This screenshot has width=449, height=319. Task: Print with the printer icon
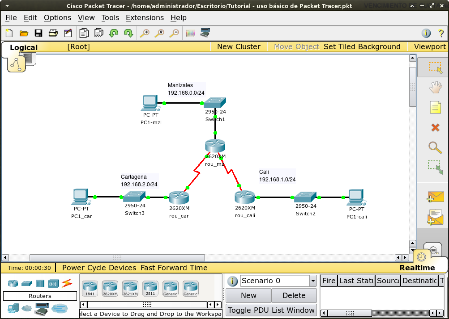(53, 33)
